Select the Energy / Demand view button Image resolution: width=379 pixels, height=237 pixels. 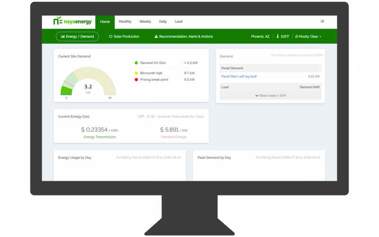77,36
